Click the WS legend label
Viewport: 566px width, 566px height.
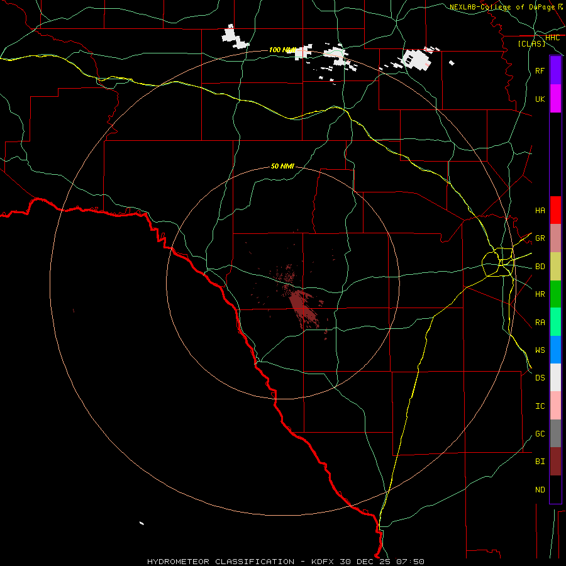click(x=540, y=350)
